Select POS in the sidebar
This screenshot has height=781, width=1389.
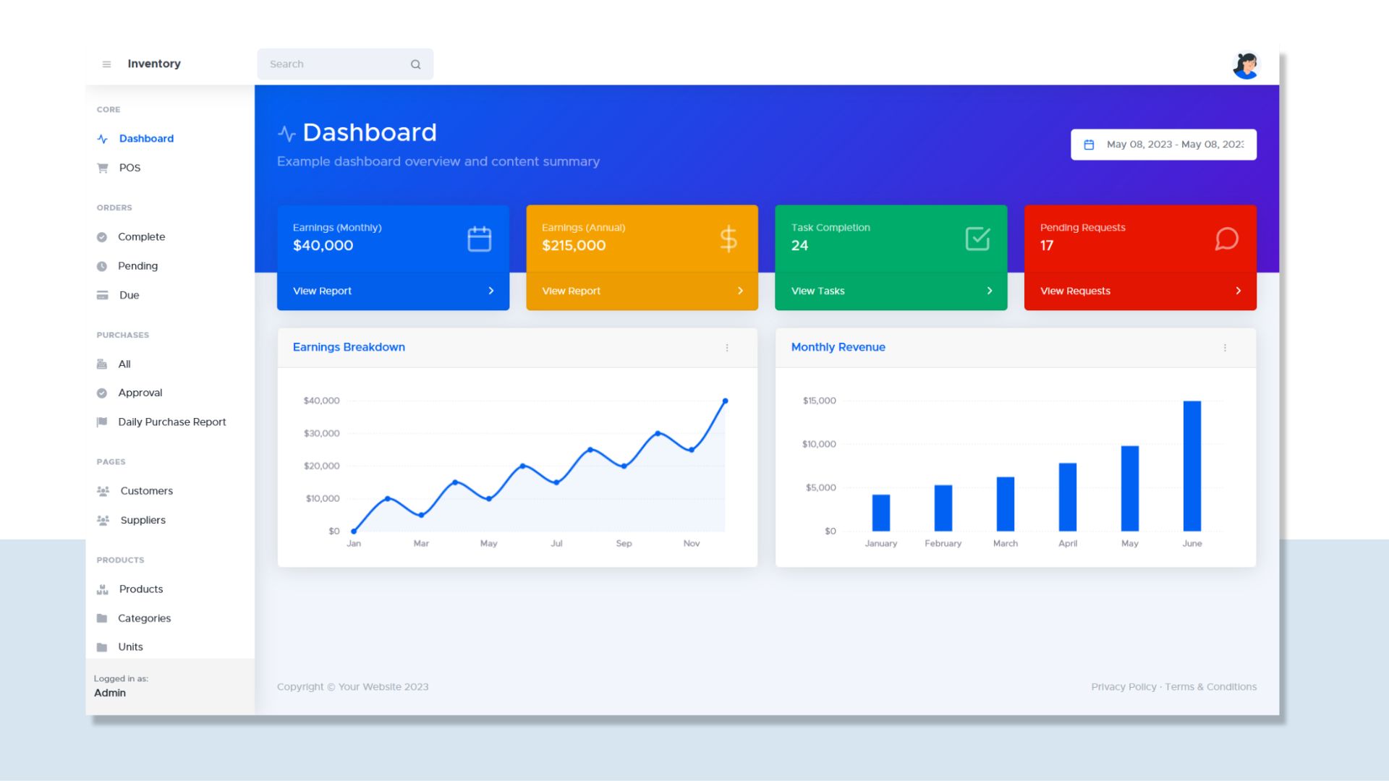(x=129, y=168)
